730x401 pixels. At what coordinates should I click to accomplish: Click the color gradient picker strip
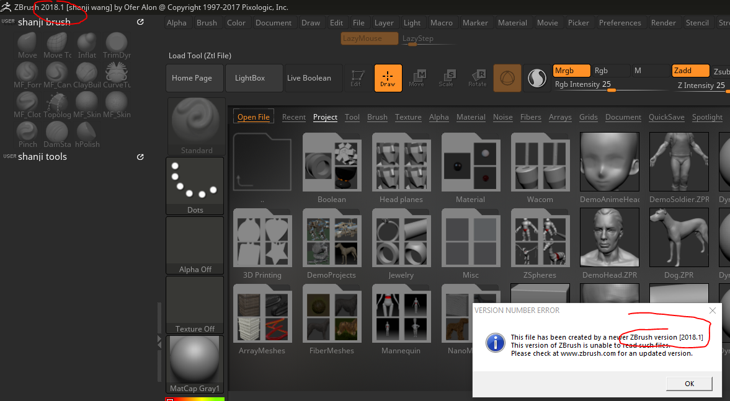(195, 399)
